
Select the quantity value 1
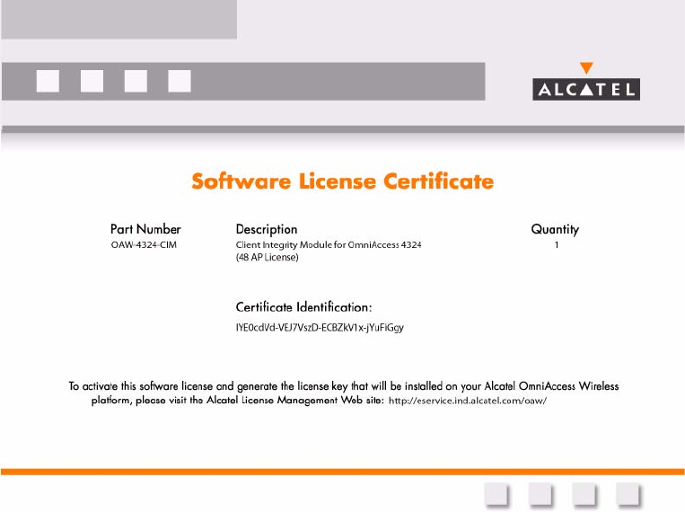557,245
